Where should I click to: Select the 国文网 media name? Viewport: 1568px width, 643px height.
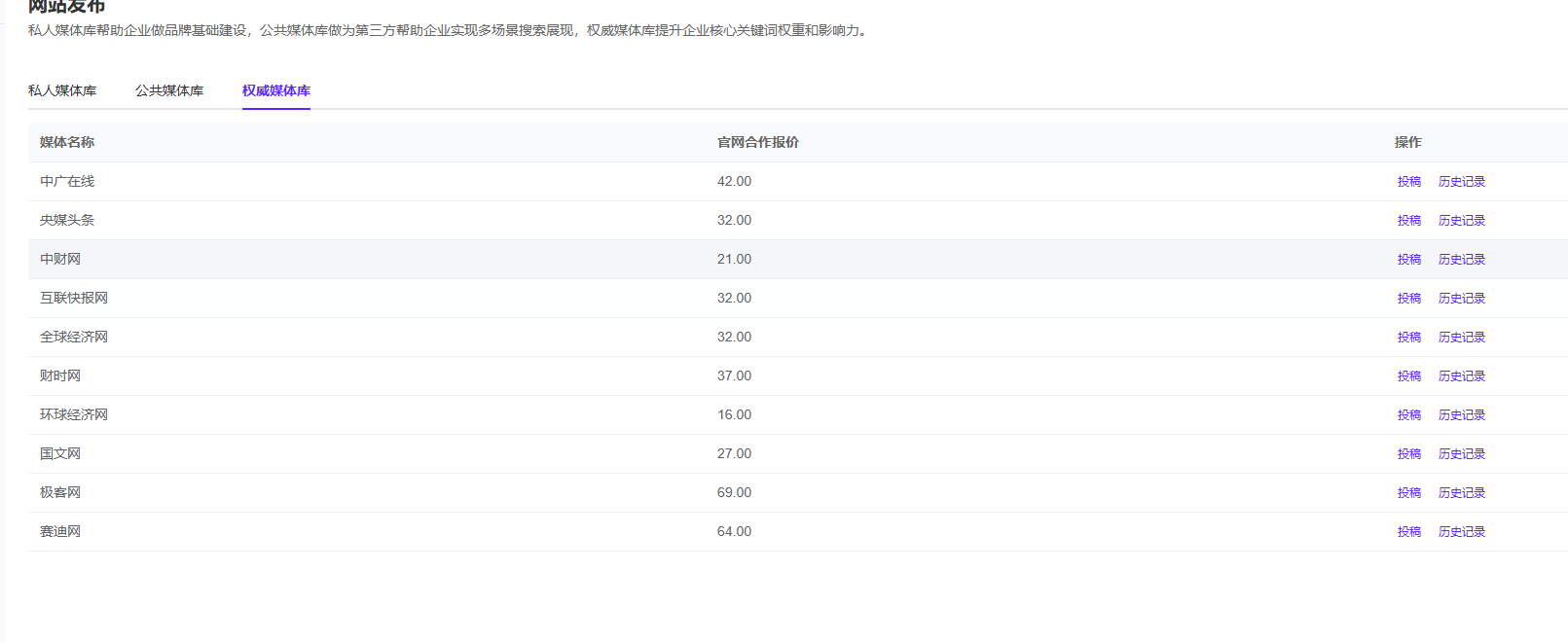tap(60, 454)
